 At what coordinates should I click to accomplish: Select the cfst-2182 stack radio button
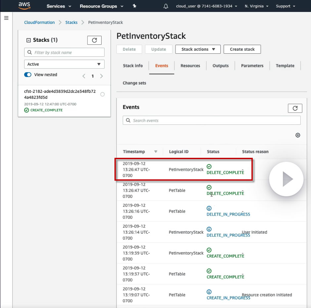coord(102,94)
